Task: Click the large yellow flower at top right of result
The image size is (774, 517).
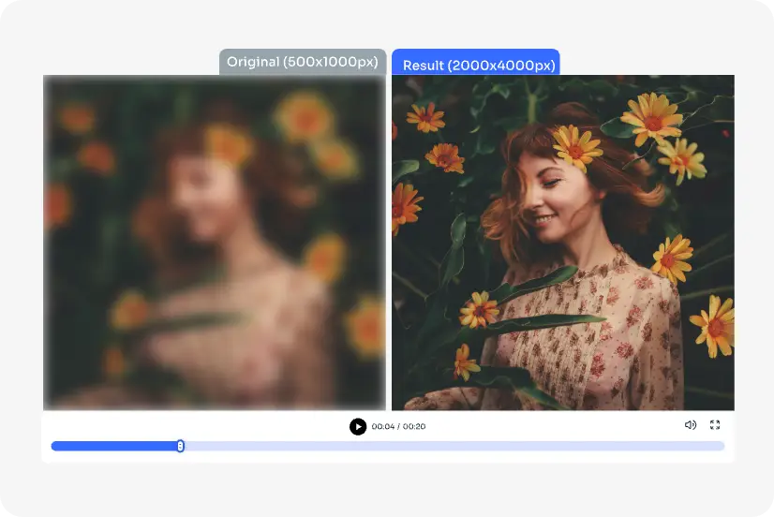Action: (652, 118)
